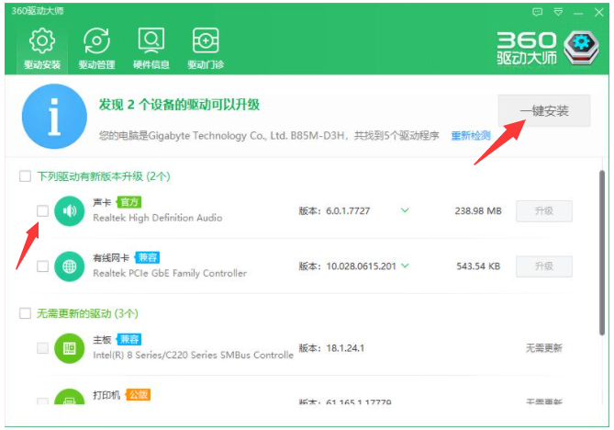This screenshot has height=430, width=614.
Task: Open the 驱动门诊 first-aid icon tab
Action: [206, 49]
